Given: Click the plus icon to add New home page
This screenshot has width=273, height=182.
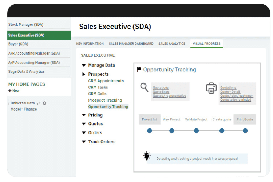Looking at the screenshot, I should 10,91.
